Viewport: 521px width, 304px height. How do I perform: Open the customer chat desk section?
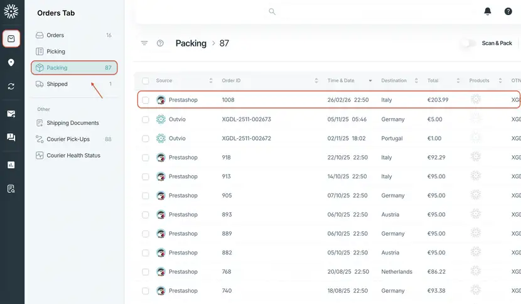click(11, 137)
